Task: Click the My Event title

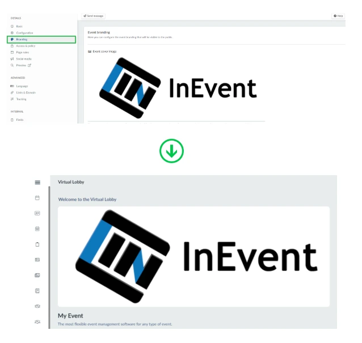Action: pyautogui.click(x=70, y=316)
